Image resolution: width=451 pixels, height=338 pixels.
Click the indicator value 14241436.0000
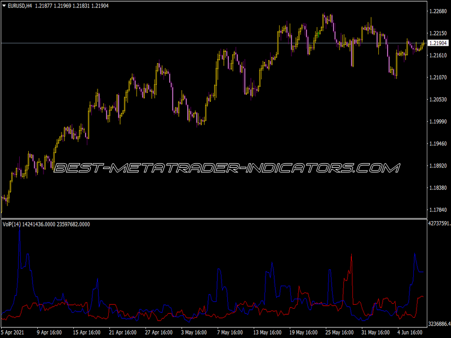[x=38, y=224]
